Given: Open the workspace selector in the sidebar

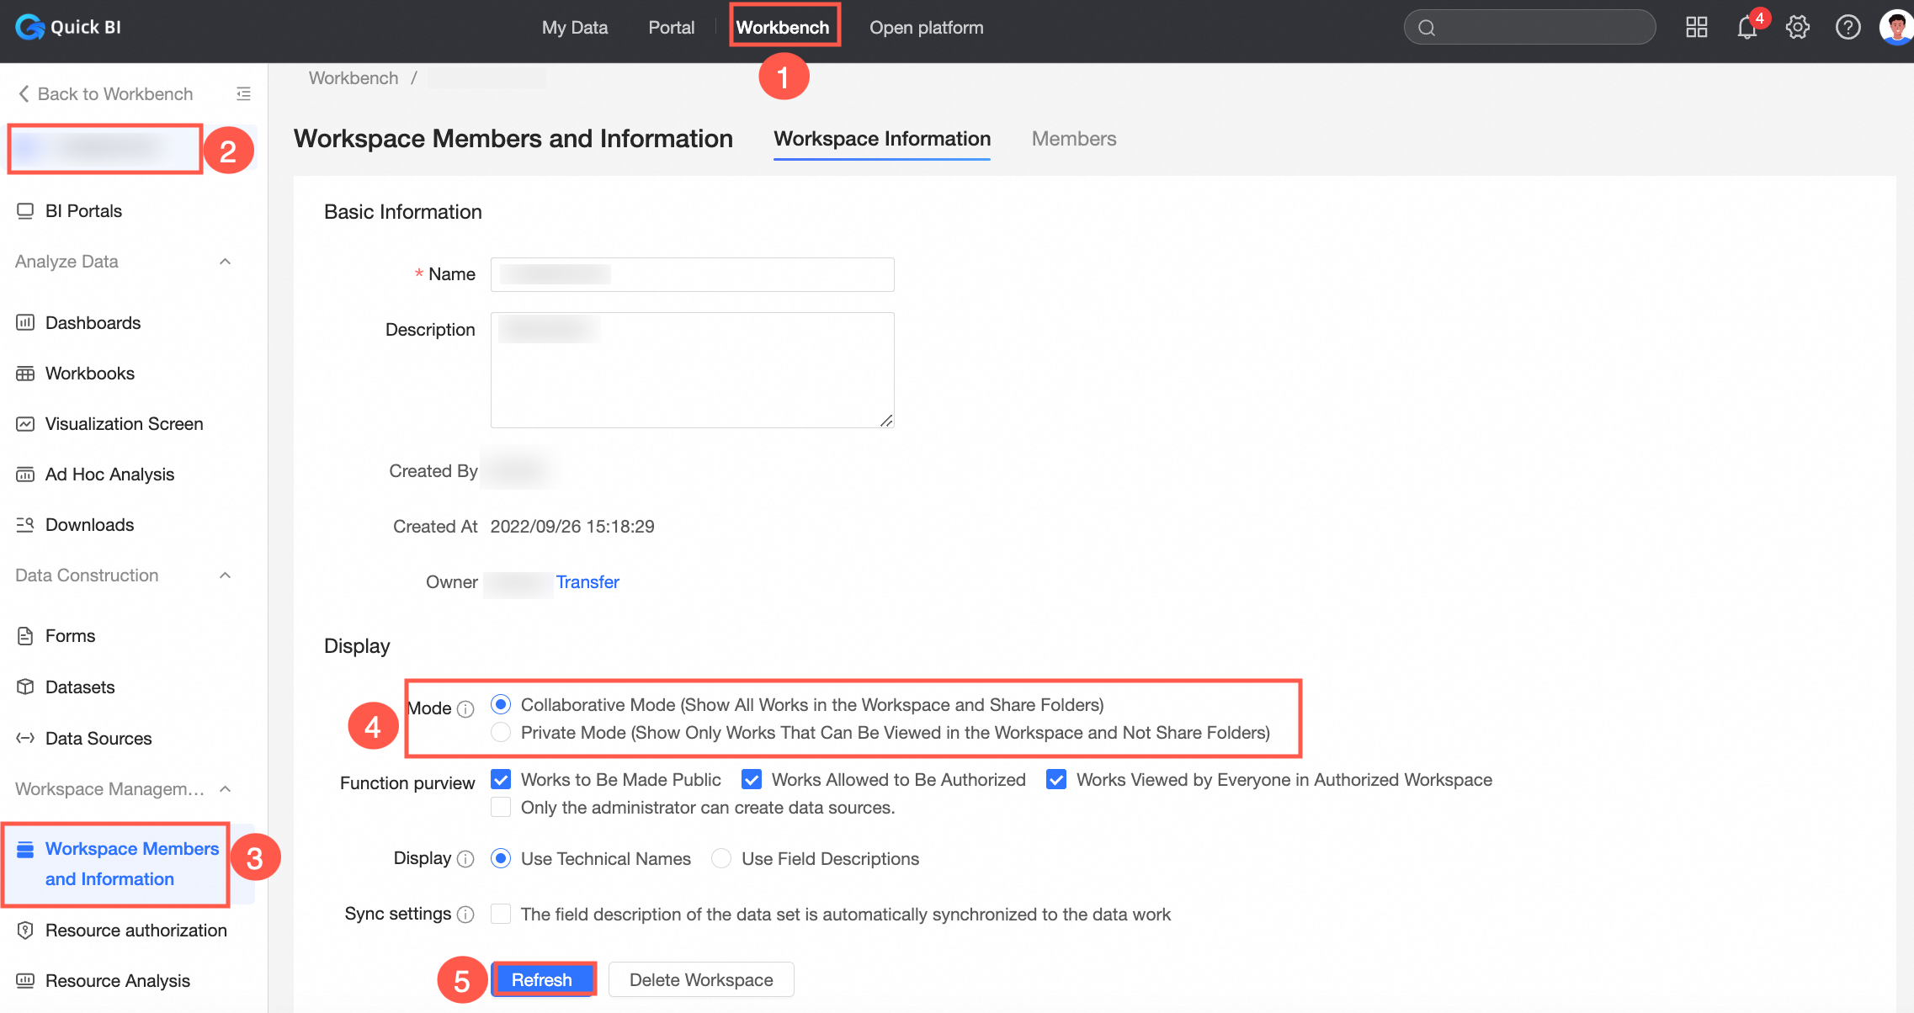Looking at the screenshot, I should click(x=105, y=149).
